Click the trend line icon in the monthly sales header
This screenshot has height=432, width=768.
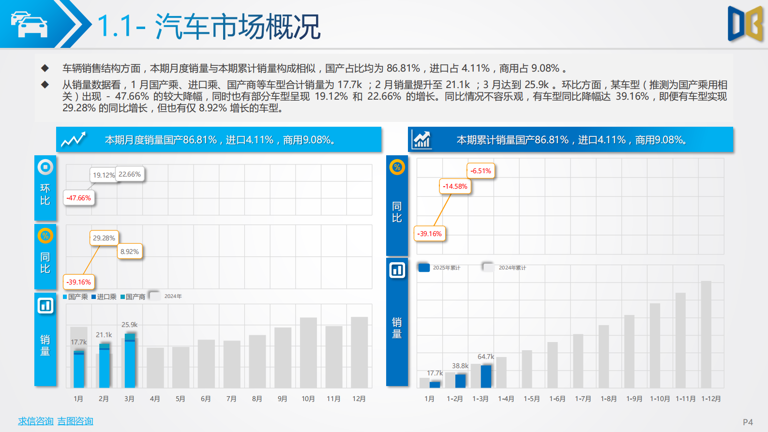point(73,140)
